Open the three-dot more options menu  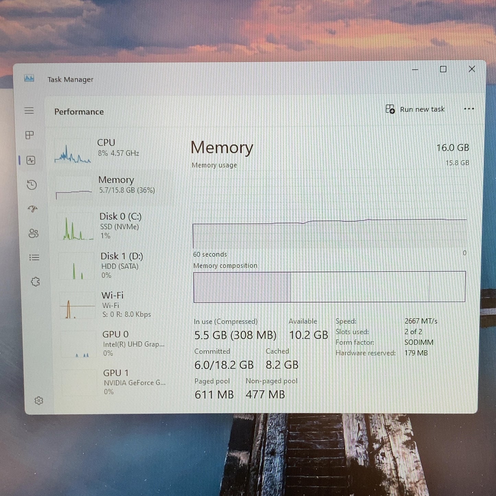pos(469,109)
